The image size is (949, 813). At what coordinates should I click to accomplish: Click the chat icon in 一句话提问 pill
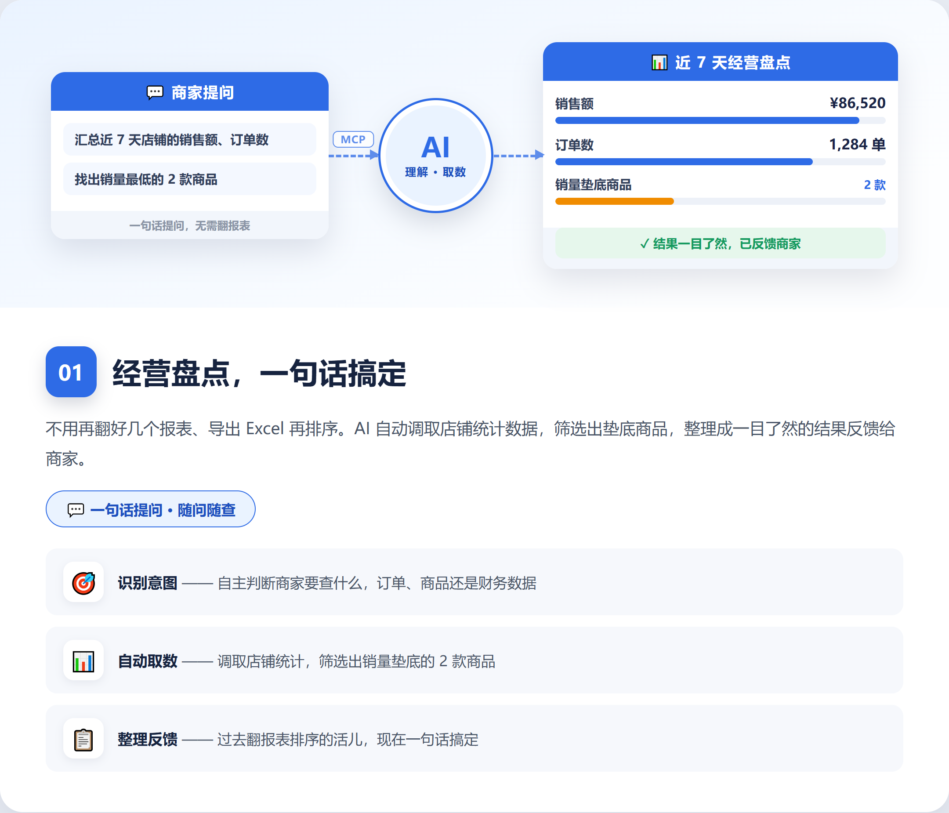click(x=76, y=510)
